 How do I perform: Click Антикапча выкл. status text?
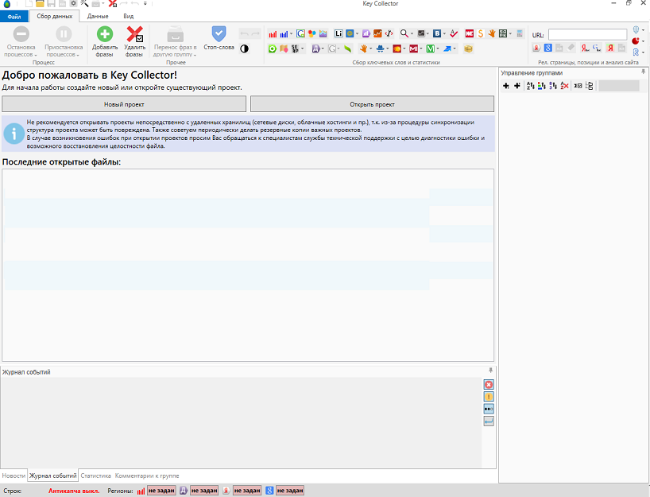click(x=74, y=491)
